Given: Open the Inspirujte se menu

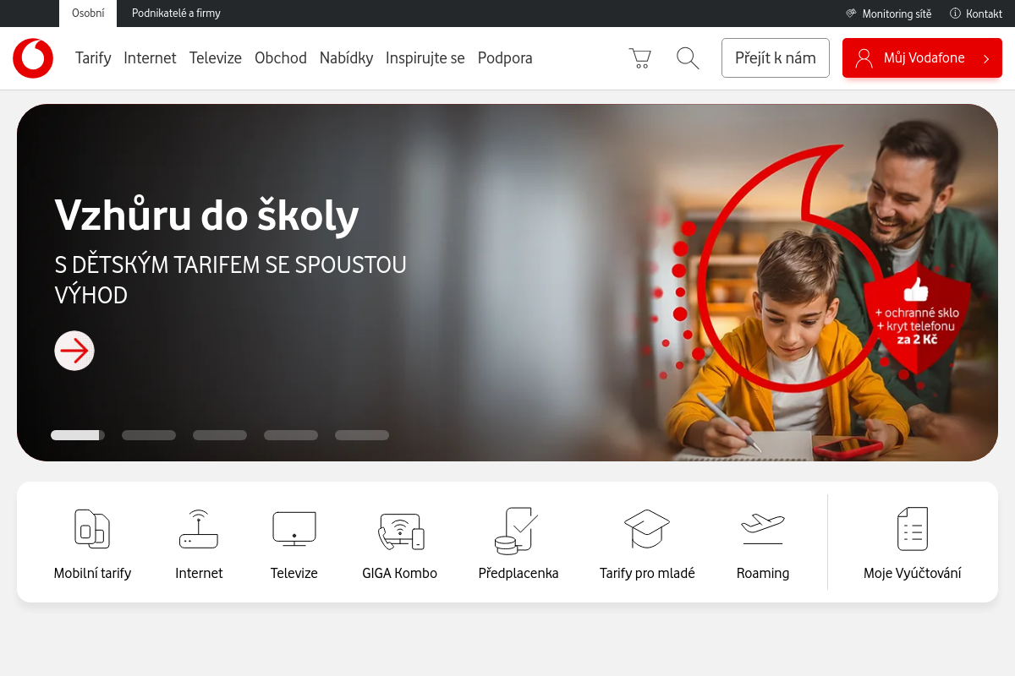Looking at the screenshot, I should click(x=425, y=58).
